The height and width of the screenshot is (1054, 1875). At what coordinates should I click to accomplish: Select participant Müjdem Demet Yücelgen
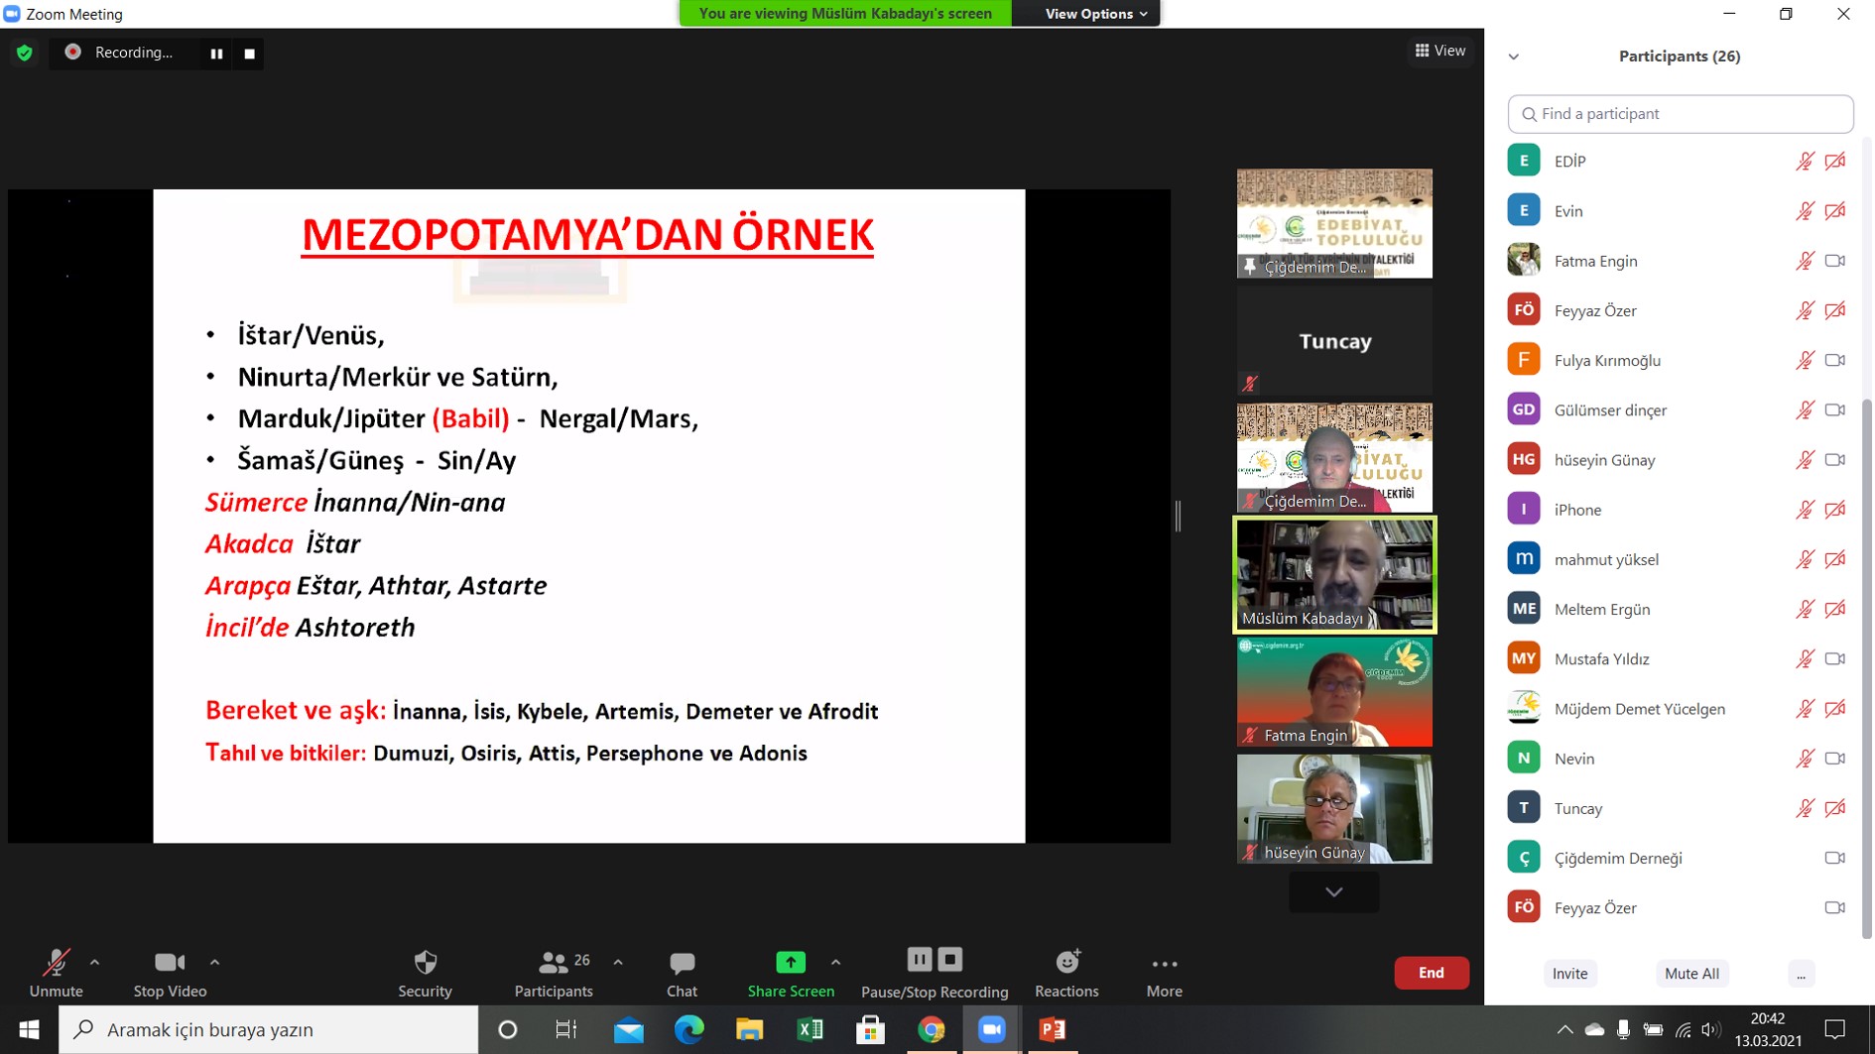(1679, 709)
